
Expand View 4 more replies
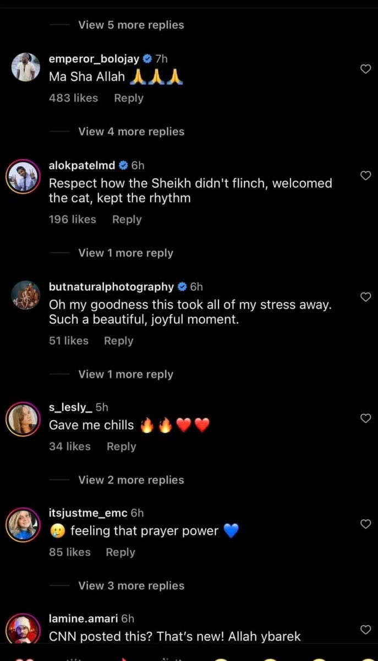coord(131,132)
